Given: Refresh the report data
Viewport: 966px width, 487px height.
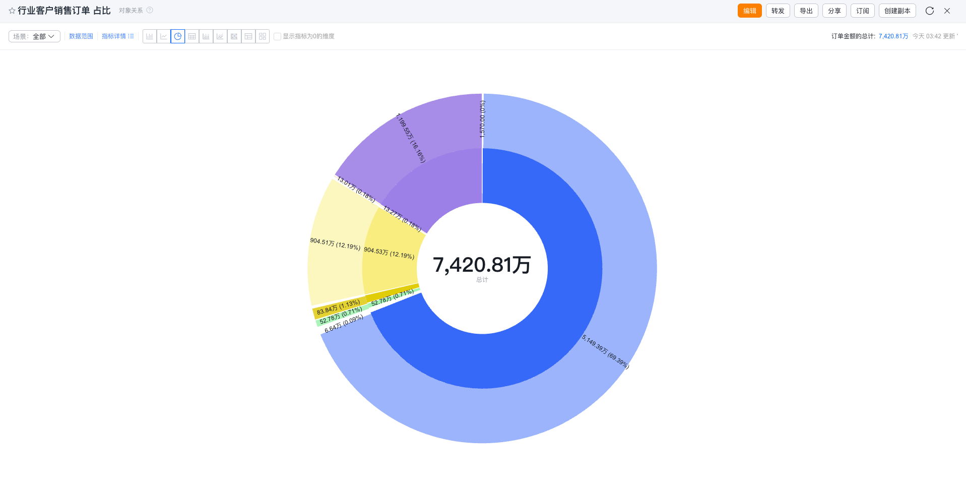Looking at the screenshot, I should tap(930, 11).
